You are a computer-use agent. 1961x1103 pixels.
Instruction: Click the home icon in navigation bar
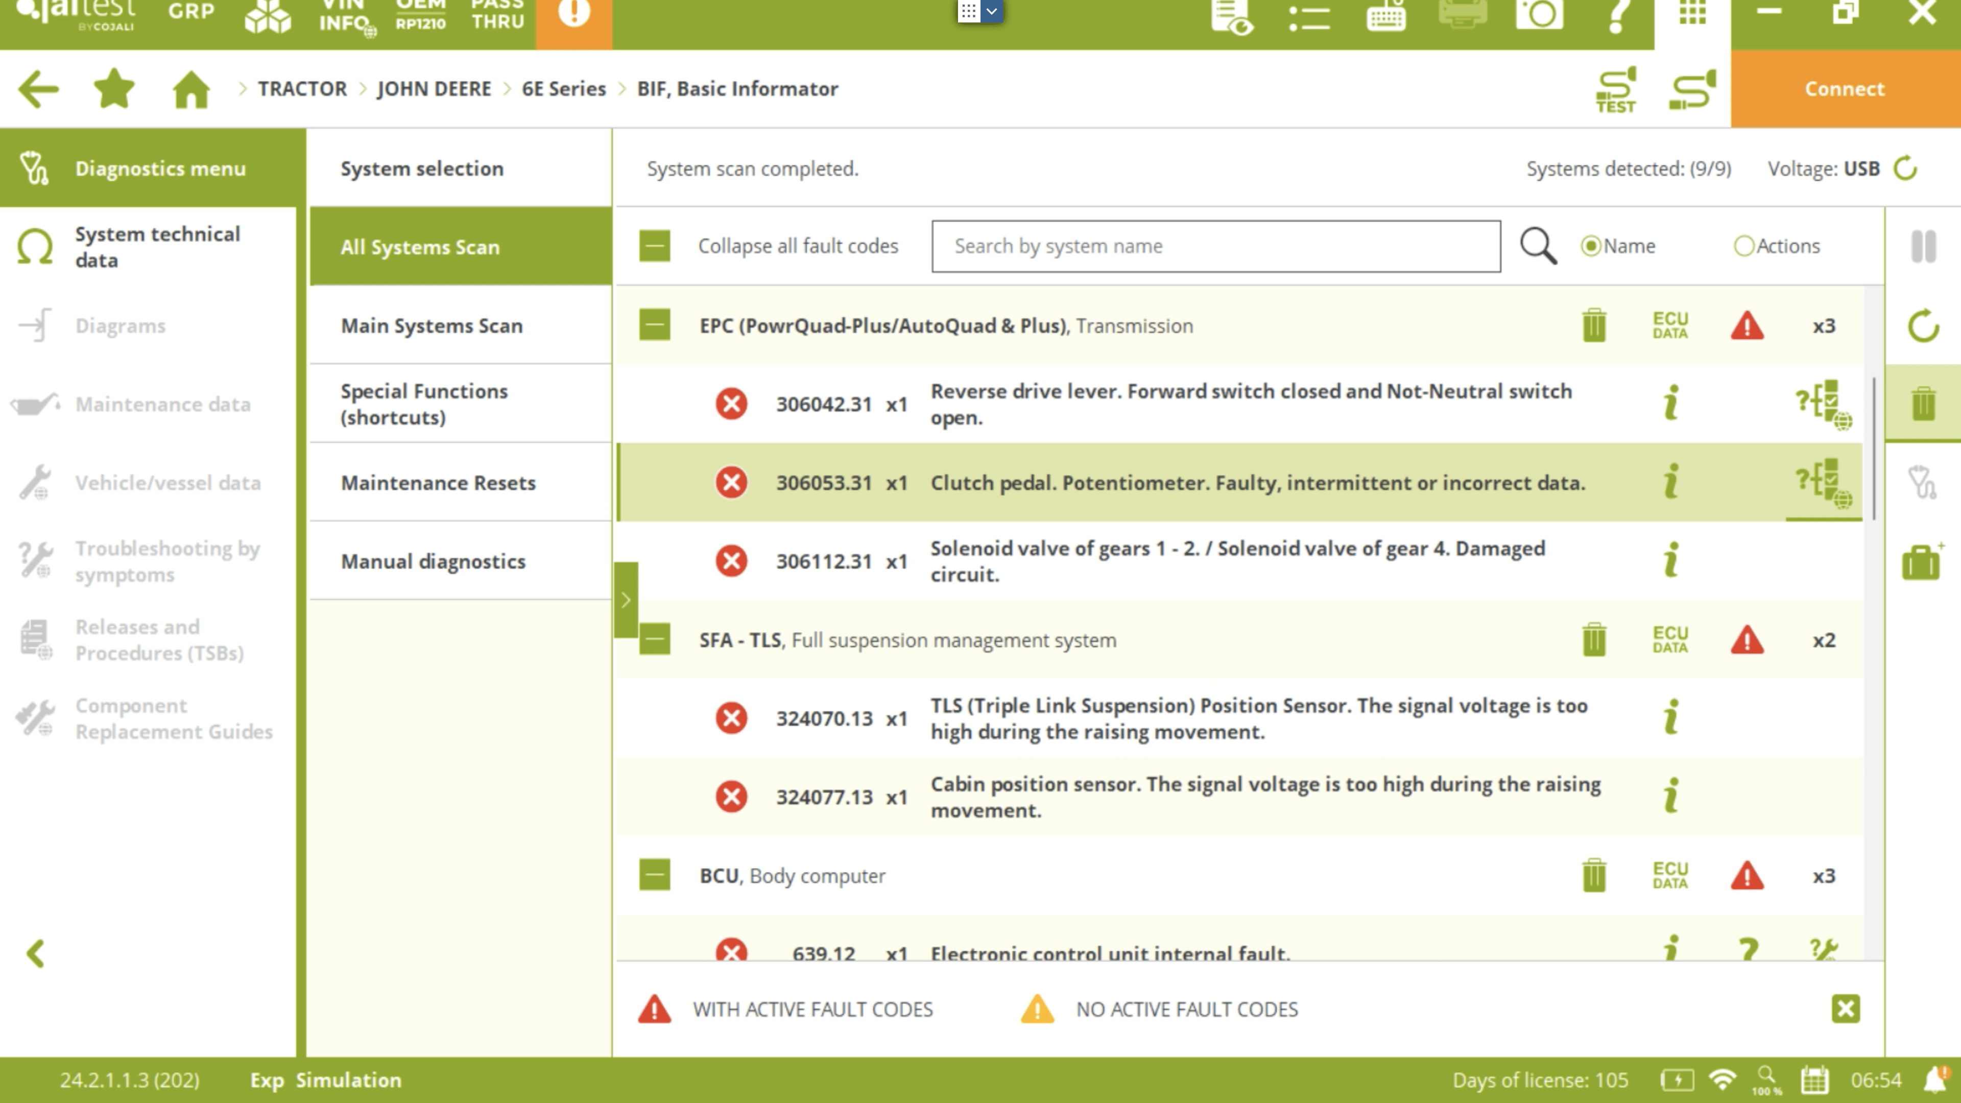pyautogui.click(x=191, y=89)
